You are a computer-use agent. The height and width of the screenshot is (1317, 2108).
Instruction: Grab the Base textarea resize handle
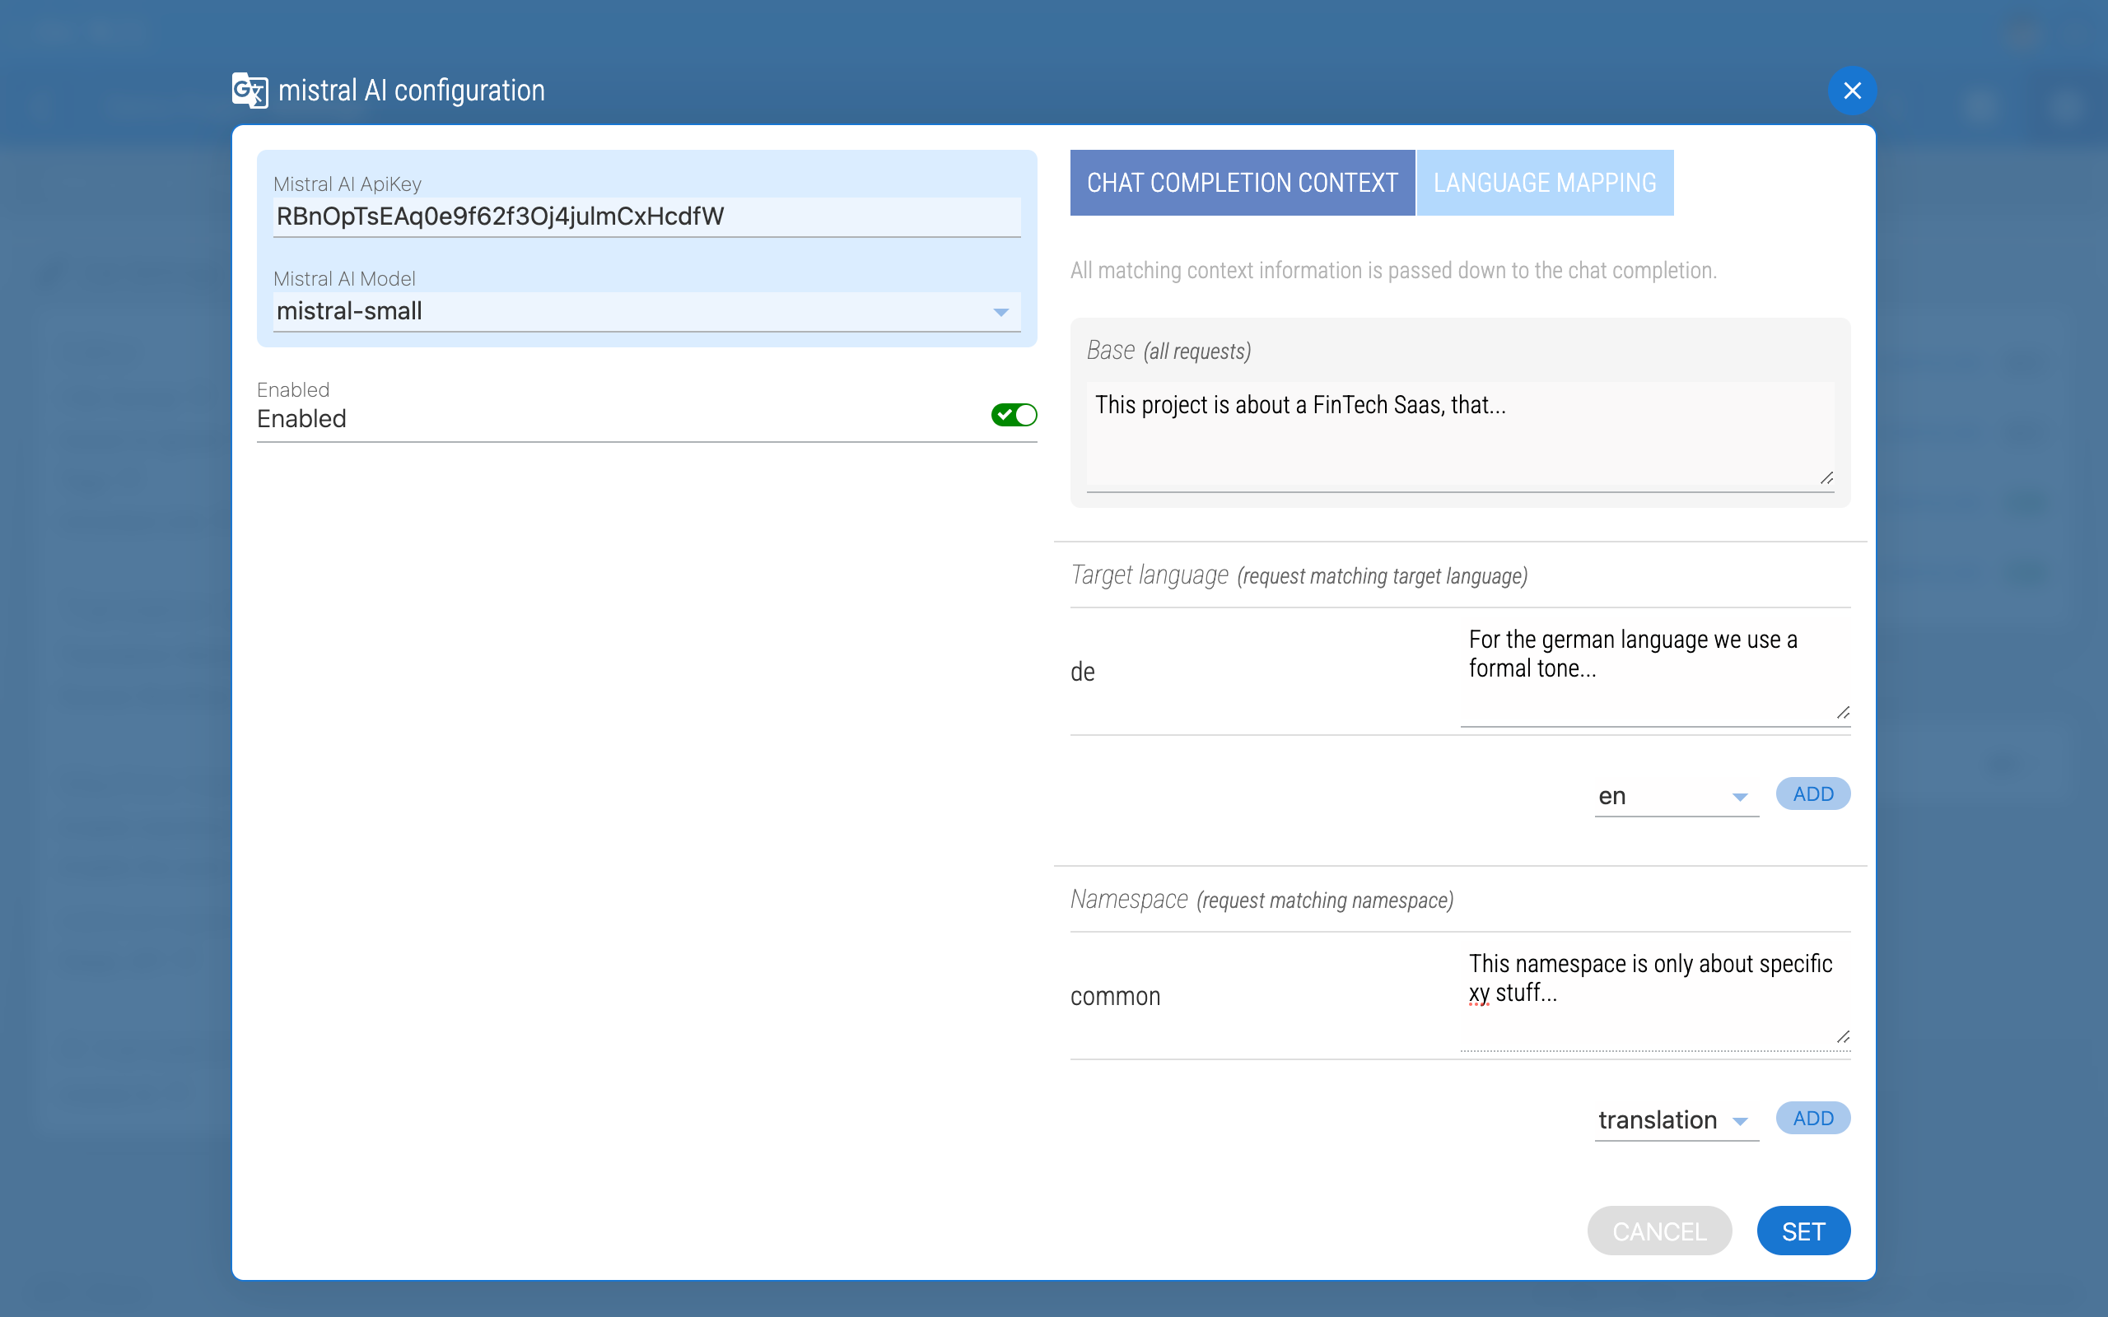[x=1826, y=478]
